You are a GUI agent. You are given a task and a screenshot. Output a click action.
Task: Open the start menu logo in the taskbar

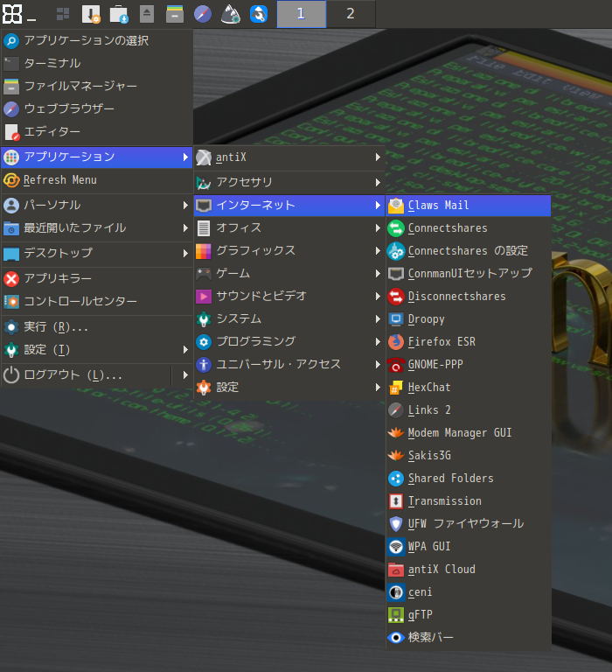(x=12, y=14)
